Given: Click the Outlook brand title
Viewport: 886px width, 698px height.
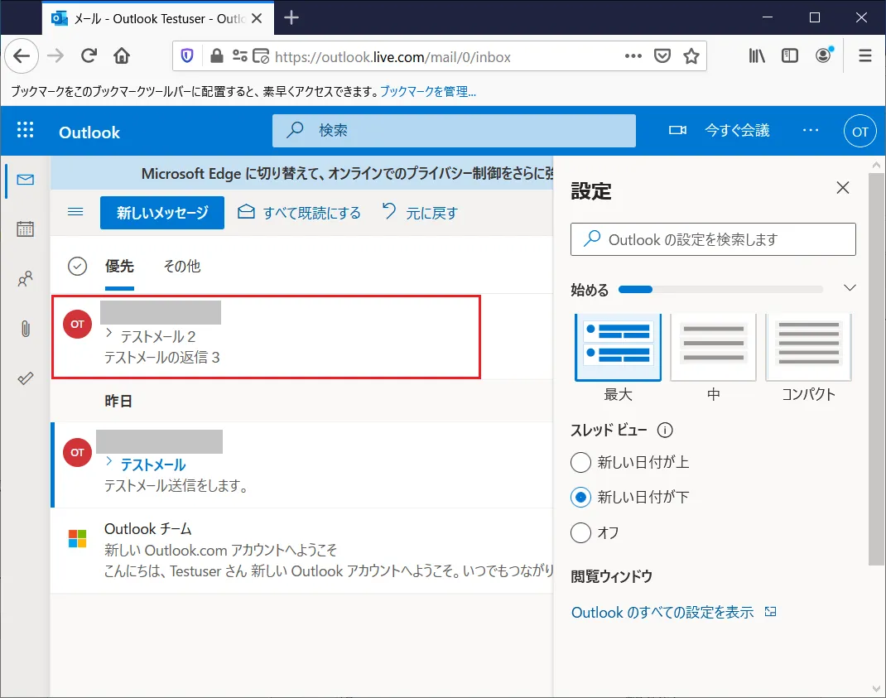Looking at the screenshot, I should point(89,132).
